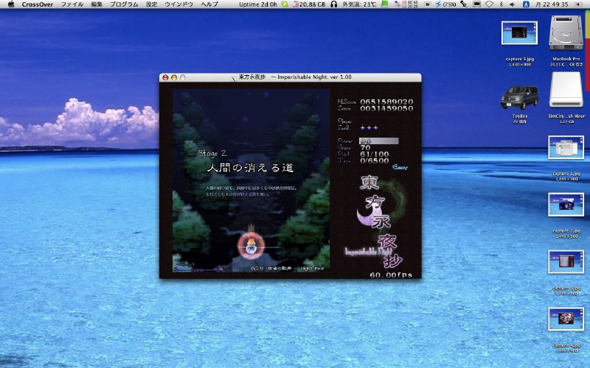This screenshot has width=590, height=368.
Task: Select the SimCity external drive icon
Action: (x=566, y=90)
